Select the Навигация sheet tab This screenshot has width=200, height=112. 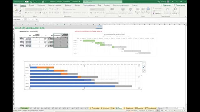25,108
